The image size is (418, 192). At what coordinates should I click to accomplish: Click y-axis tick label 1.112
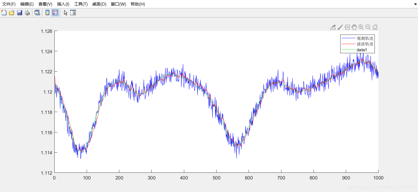click(47, 173)
